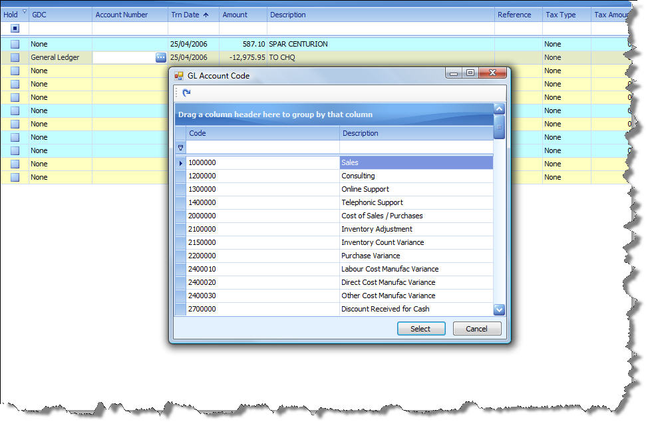Click the refresh icon in GL Account Code toolbar
This screenshot has height=422, width=646.
click(186, 93)
